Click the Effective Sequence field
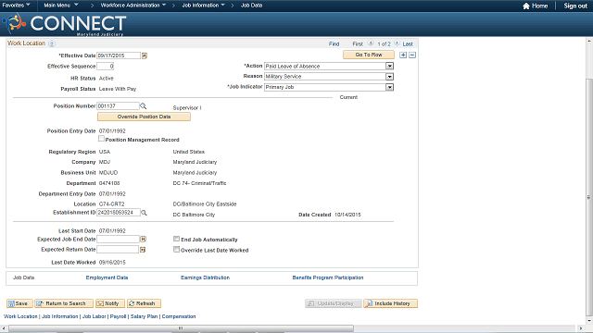 106,66
